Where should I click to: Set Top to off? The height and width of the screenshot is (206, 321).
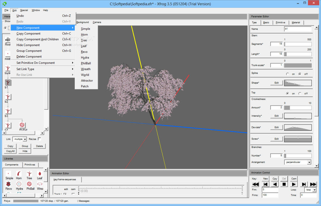click(300, 93)
